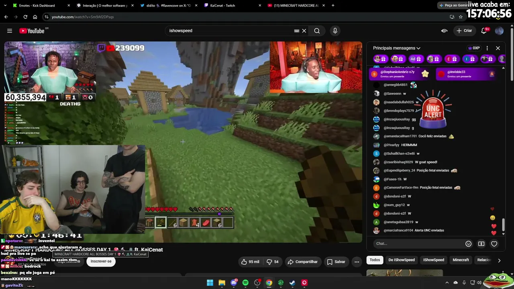
Task: Open the YouTube guide hamburger menu
Action: pyautogui.click(x=10, y=31)
